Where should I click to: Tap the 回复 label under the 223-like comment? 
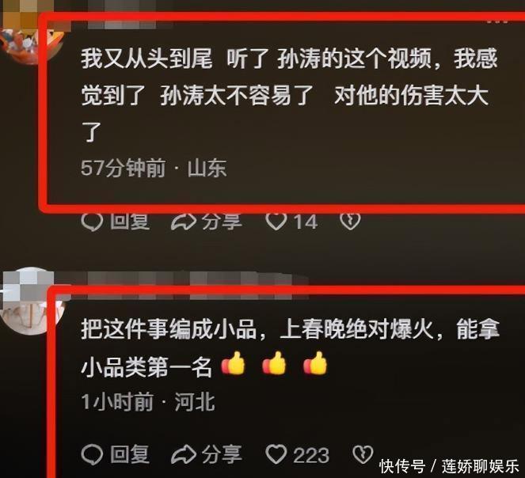pos(130,454)
